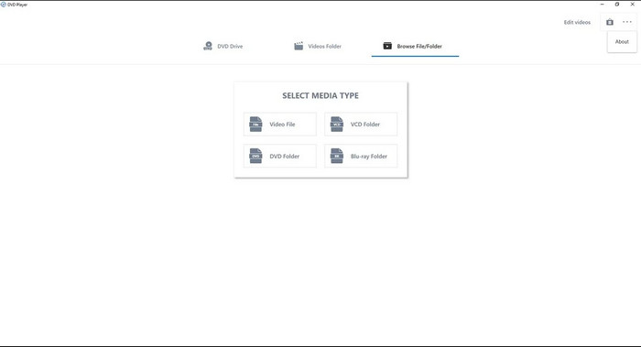Viewport: 641px width, 347px height.
Task: Choose Blu-ray Folder media type
Action: (361, 156)
